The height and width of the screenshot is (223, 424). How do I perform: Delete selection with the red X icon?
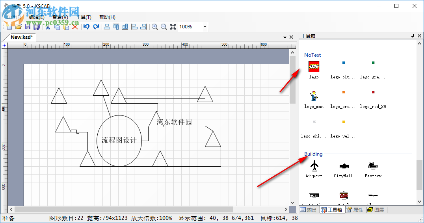click(x=75, y=26)
